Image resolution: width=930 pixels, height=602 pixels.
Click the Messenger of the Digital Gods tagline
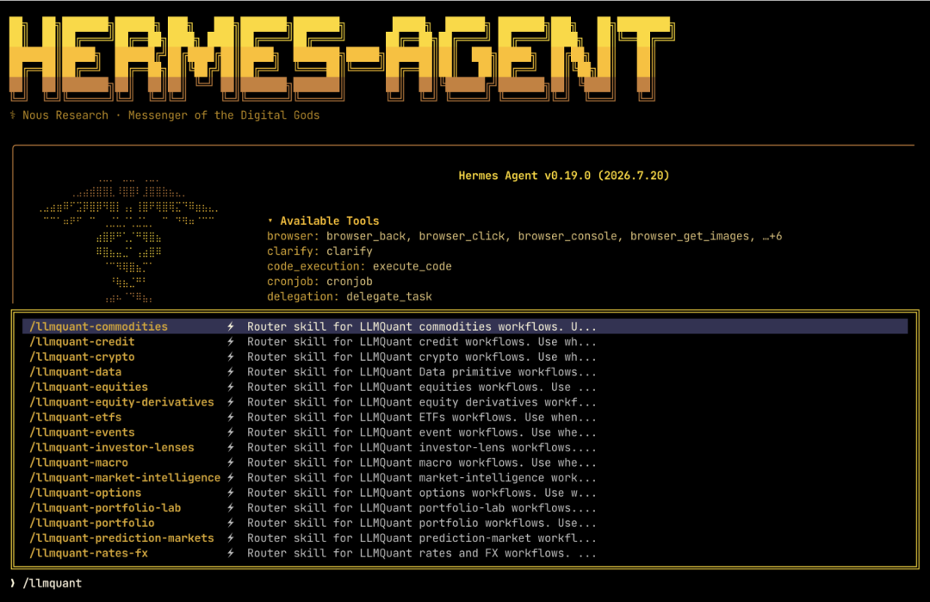tap(224, 115)
